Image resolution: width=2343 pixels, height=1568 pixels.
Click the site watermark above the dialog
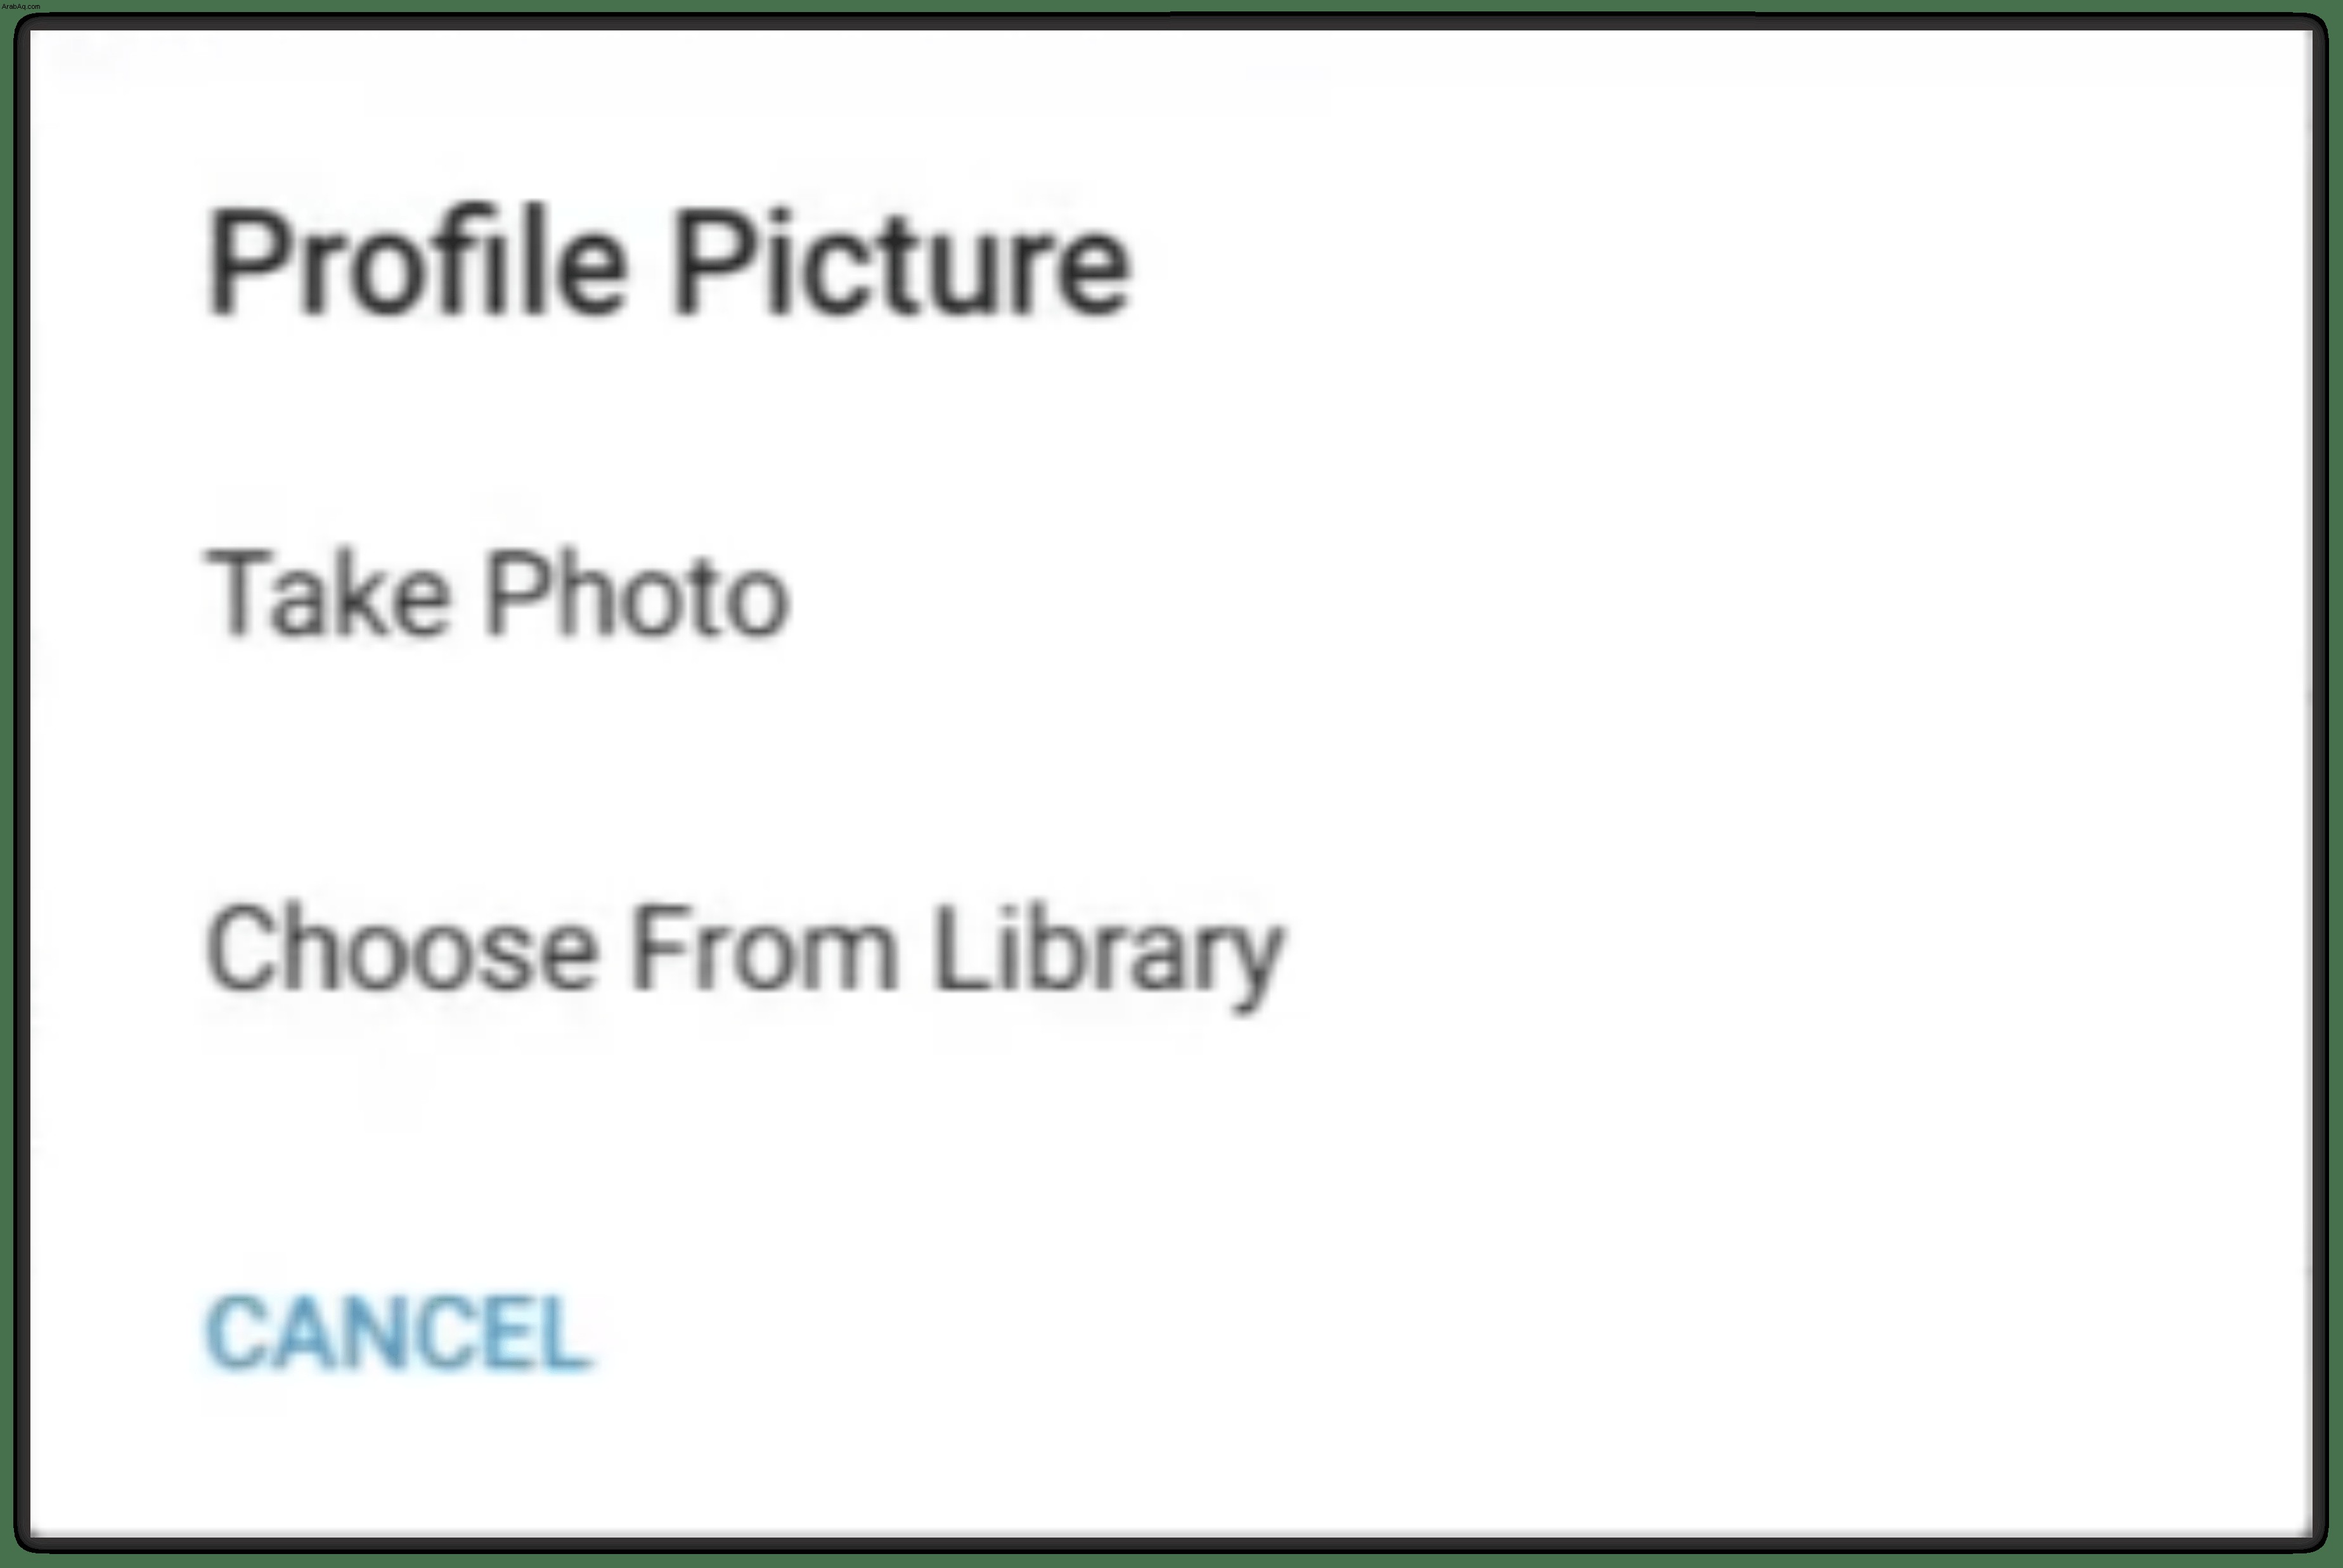point(20,6)
